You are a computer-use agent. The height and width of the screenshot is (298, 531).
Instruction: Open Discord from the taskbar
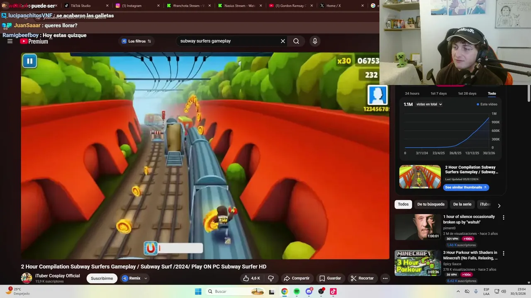tap(309, 291)
